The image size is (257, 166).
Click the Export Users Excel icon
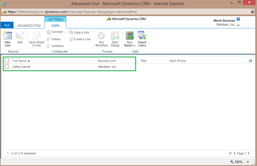pyautogui.click(x=142, y=36)
